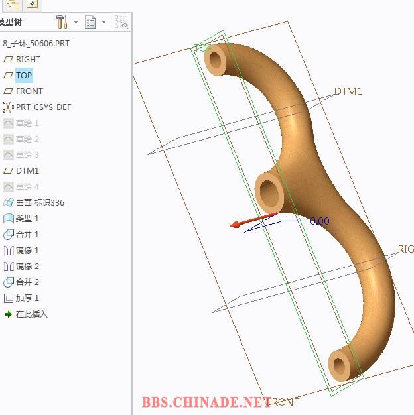The height and width of the screenshot is (415, 414).
Task: Select the FRONT datum plane in tree
Action: (29, 91)
